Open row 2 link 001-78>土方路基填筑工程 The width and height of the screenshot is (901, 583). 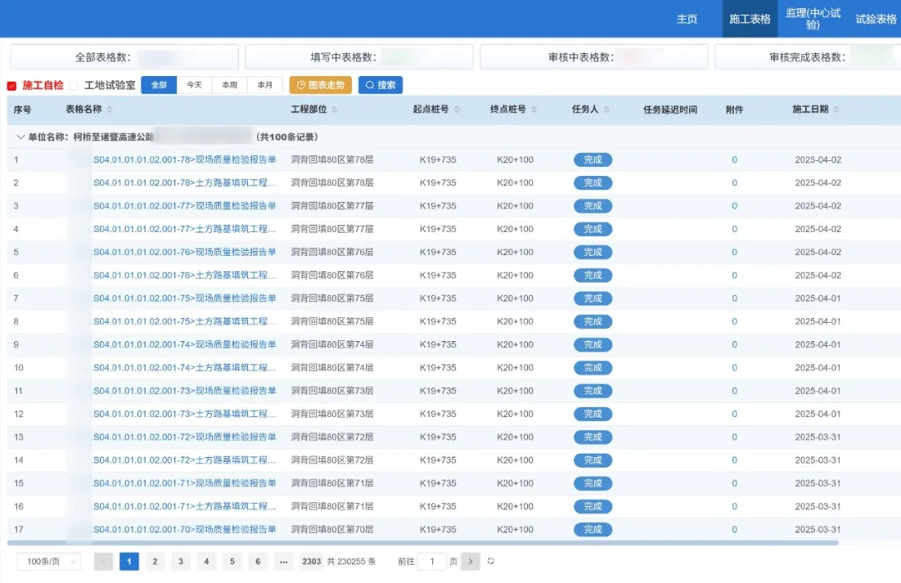tap(184, 183)
